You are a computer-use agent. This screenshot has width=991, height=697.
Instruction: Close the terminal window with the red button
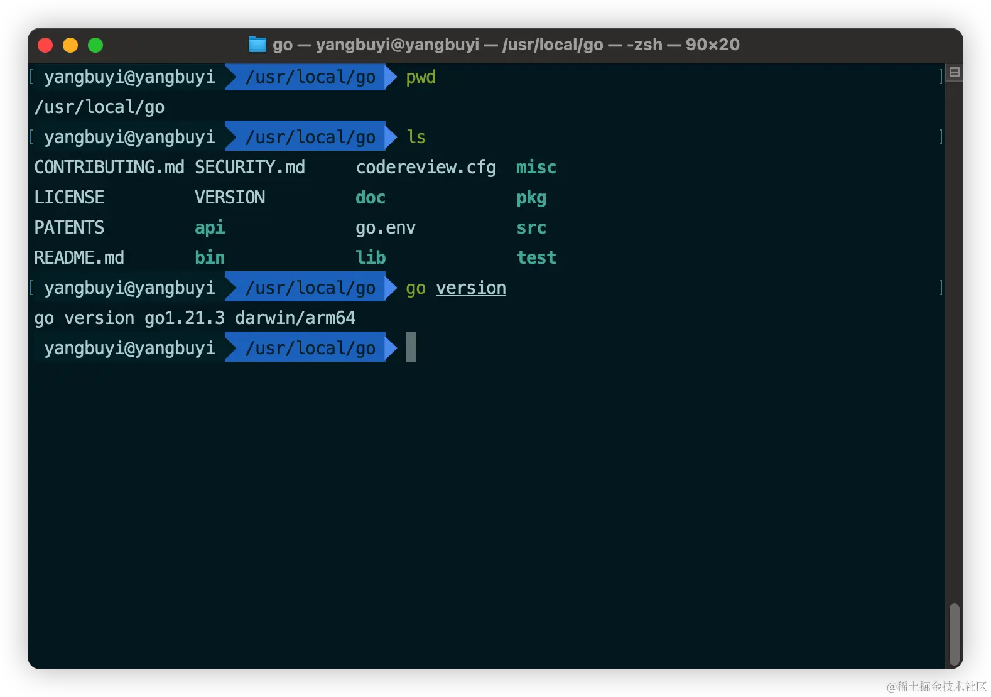click(45, 45)
